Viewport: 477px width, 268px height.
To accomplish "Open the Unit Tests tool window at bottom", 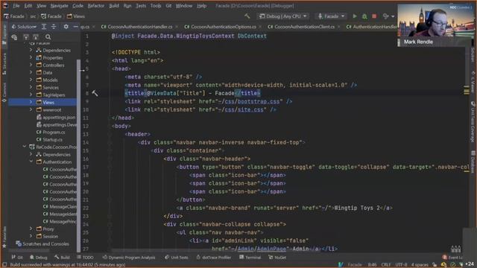I will tap(177, 258).
